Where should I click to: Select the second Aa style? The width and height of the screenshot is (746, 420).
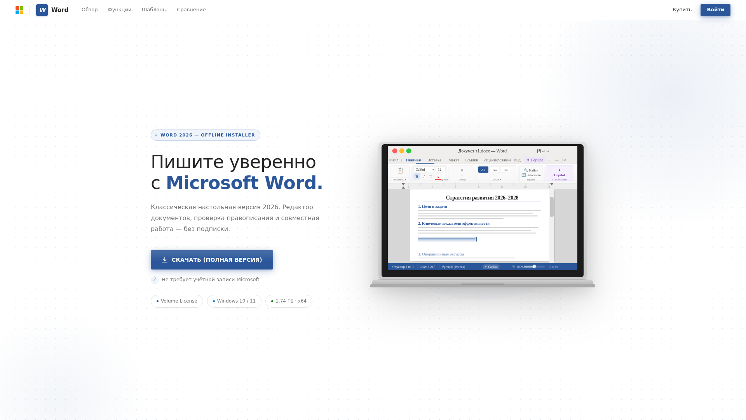(495, 170)
